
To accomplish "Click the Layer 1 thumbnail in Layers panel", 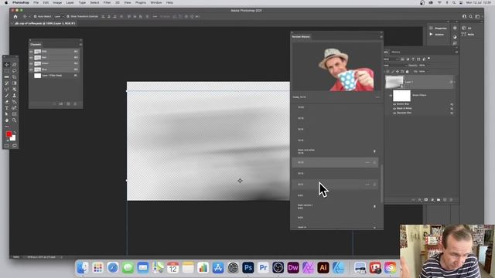I will [x=394, y=83].
